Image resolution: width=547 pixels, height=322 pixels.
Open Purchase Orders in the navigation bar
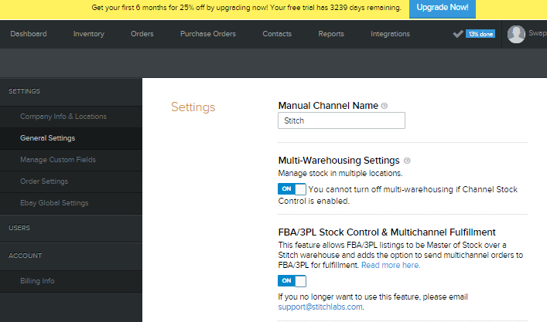click(x=208, y=34)
